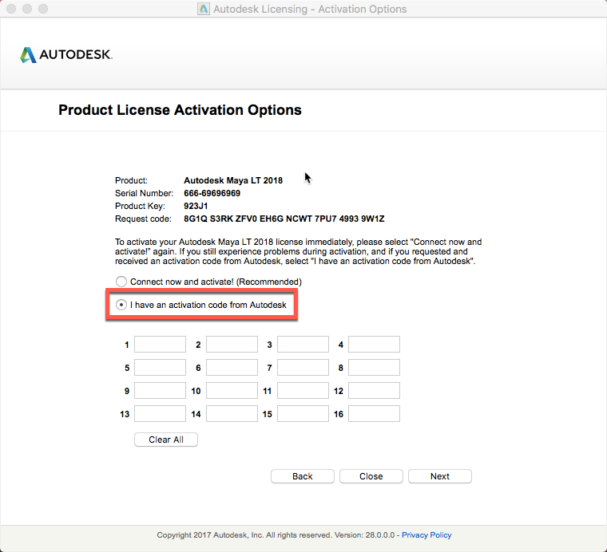Click activation code field 2
607x552 pixels.
(232, 344)
